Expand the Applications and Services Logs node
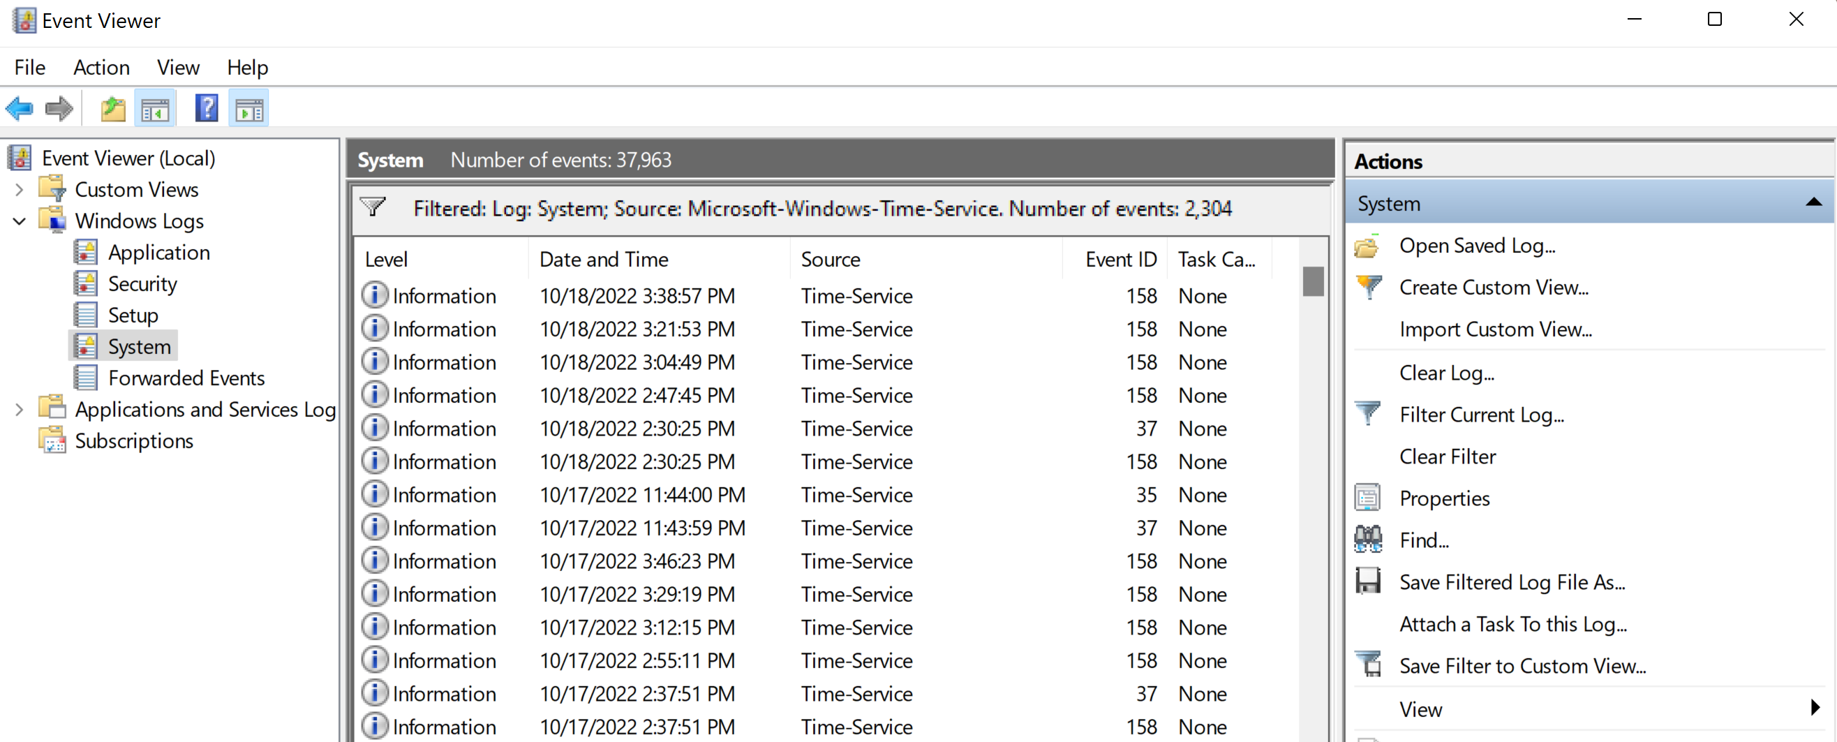Viewport: 1837px width, 742px height. [x=20, y=408]
